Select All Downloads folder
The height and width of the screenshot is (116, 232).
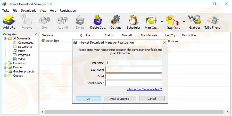[22, 38]
